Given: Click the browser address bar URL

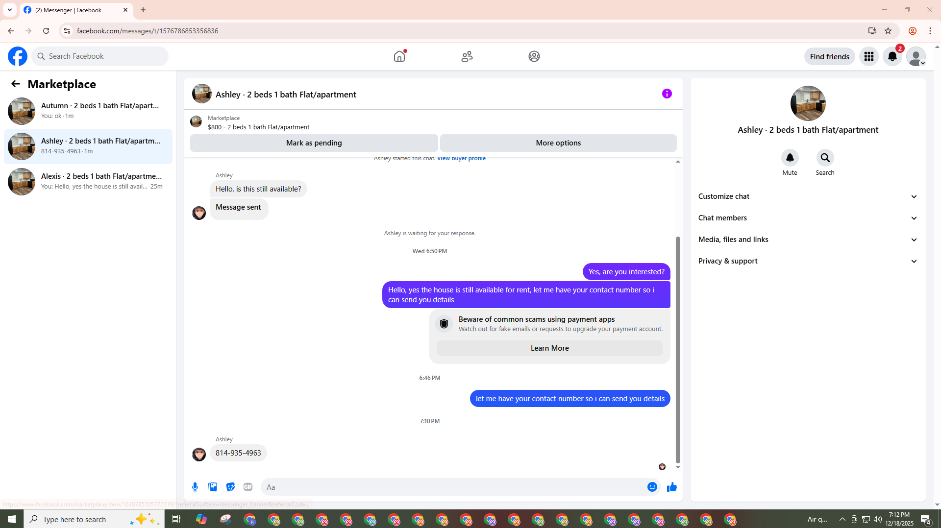Looking at the screenshot, I should point(148,31).
